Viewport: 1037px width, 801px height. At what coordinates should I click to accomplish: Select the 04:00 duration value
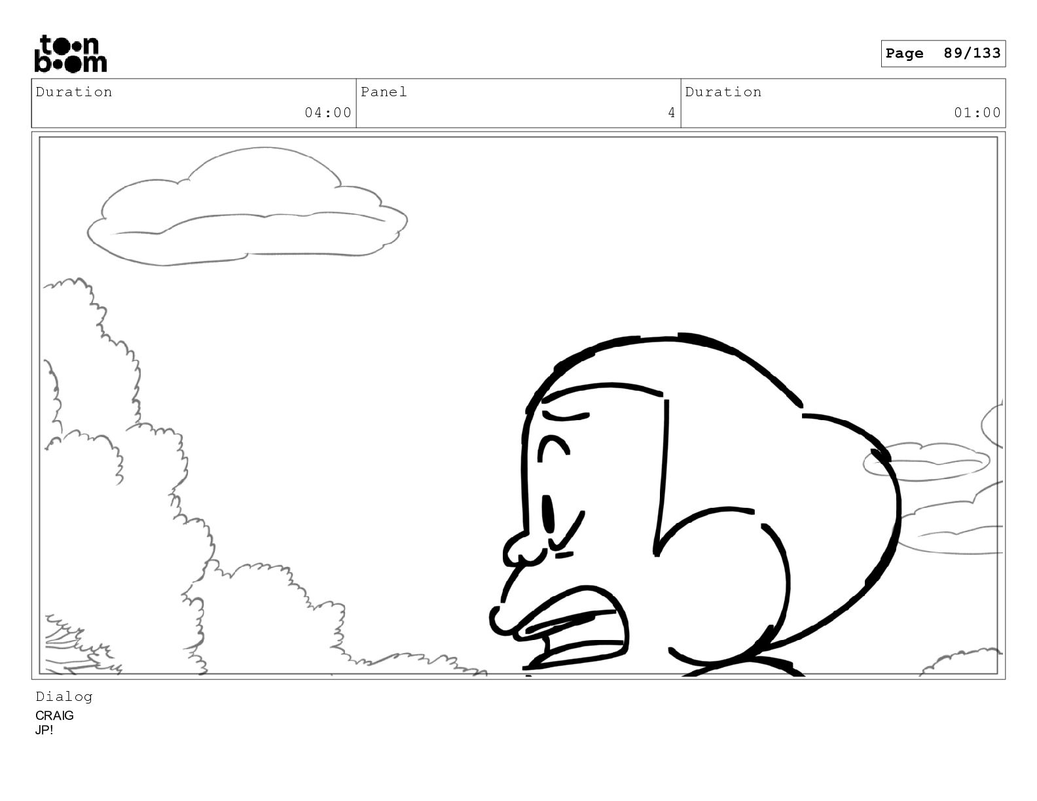328,113
